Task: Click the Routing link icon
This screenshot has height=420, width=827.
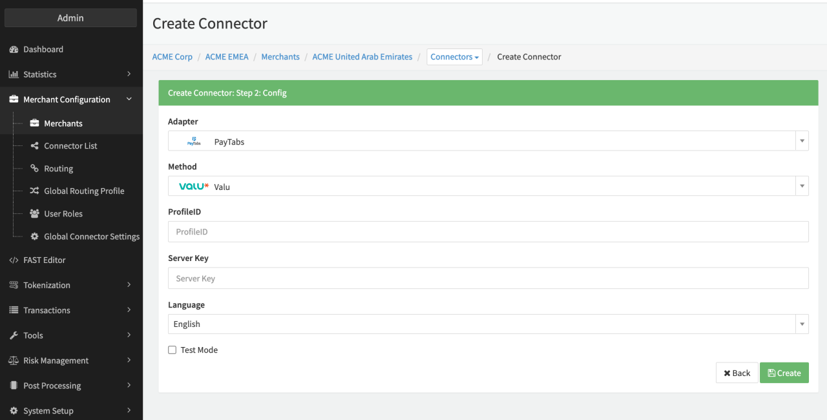Action: (x=34, y=169)
